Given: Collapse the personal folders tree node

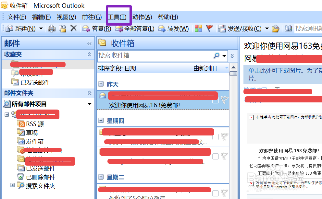Looking at the screenshot, I should click(7, 114).
